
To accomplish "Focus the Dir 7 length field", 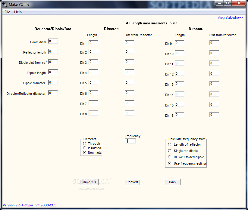I will coord(93,103).
